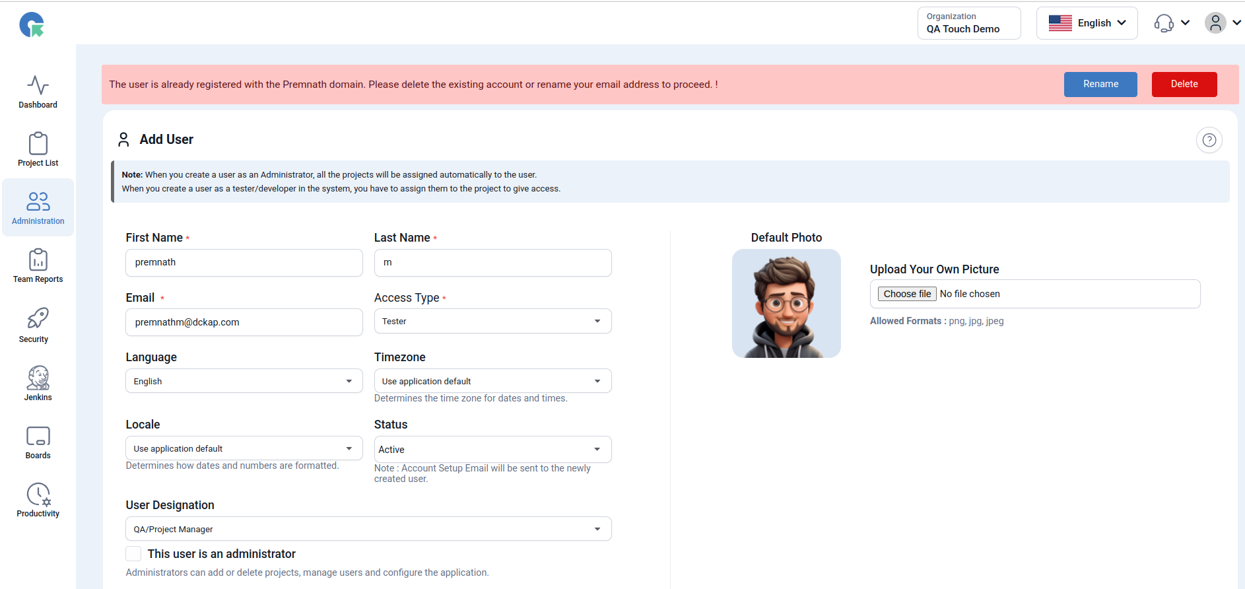Click the Email input field
Screen dimensions: 1245x589
point(244,322)
